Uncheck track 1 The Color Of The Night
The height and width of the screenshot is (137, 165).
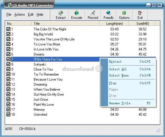[9, 29]
